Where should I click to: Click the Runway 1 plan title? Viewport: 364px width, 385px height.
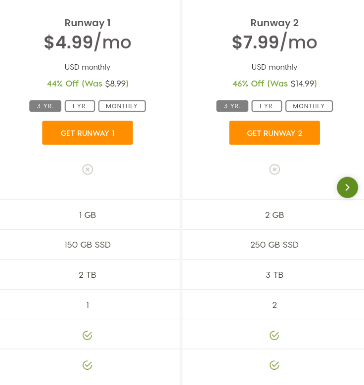click(88, 23)
